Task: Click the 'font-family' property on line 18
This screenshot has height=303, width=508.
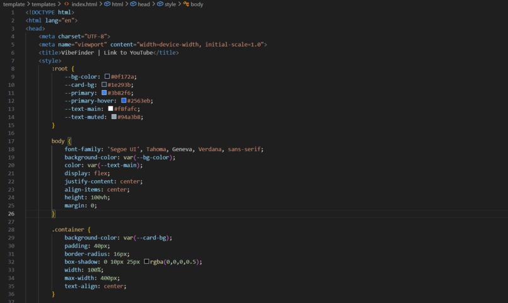Action: (83, 149)
